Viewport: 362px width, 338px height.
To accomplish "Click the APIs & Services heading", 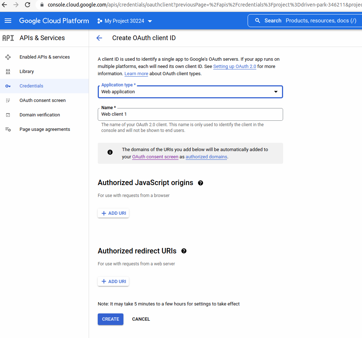I will (x=42, y=38).
